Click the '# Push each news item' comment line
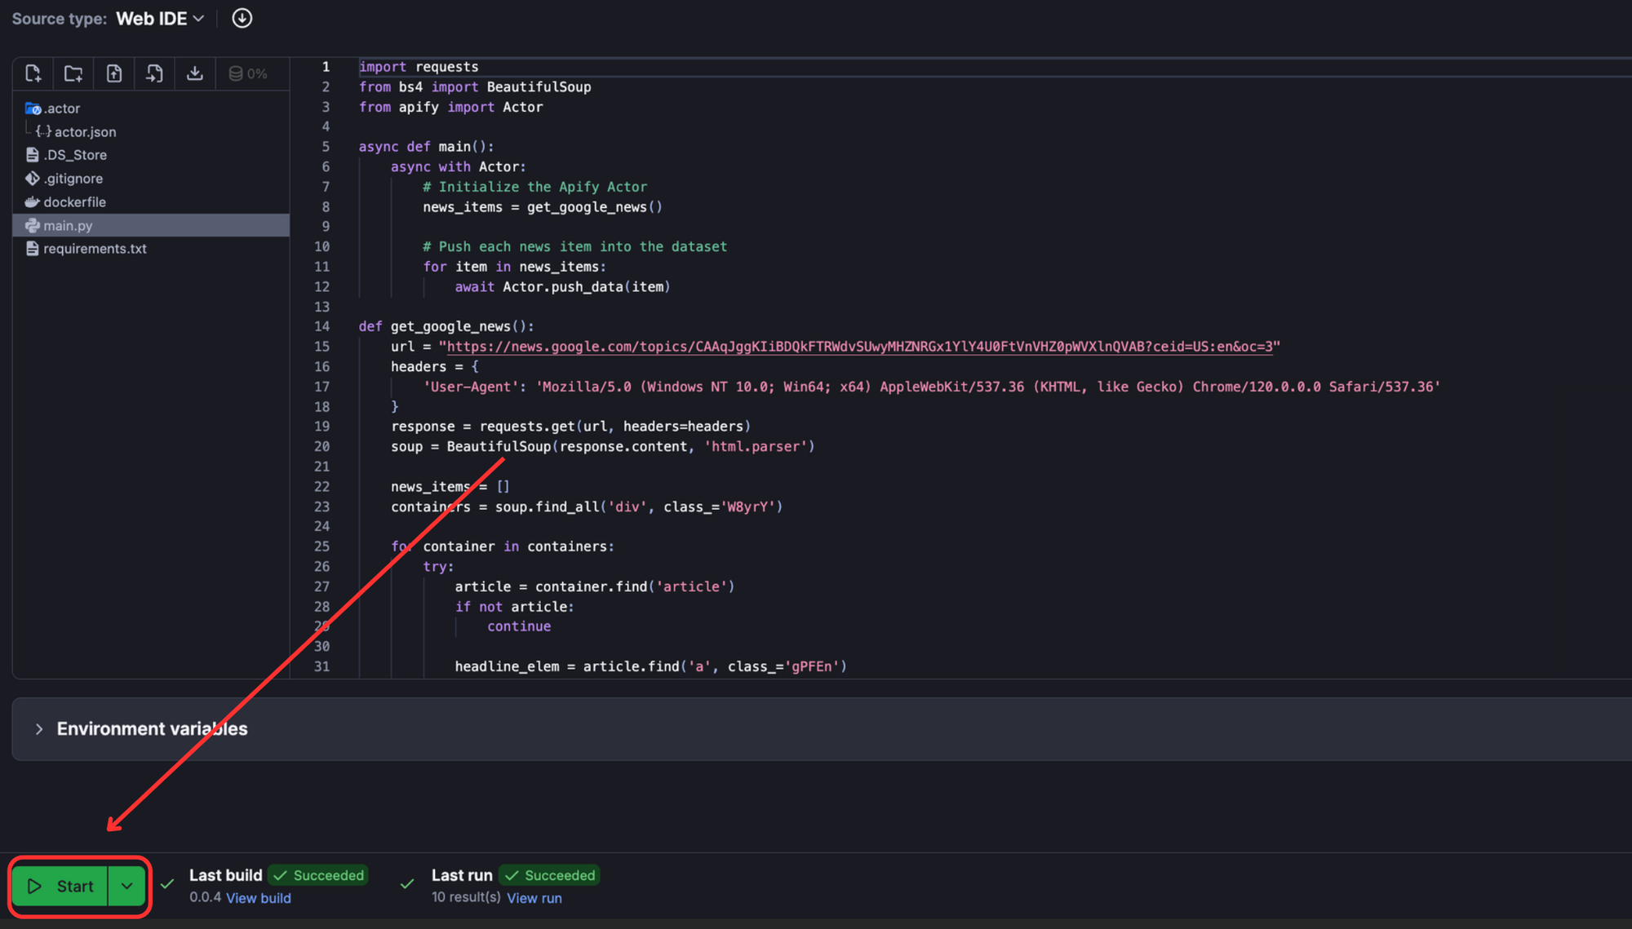Screen dimensions: 1632x929 575,246
